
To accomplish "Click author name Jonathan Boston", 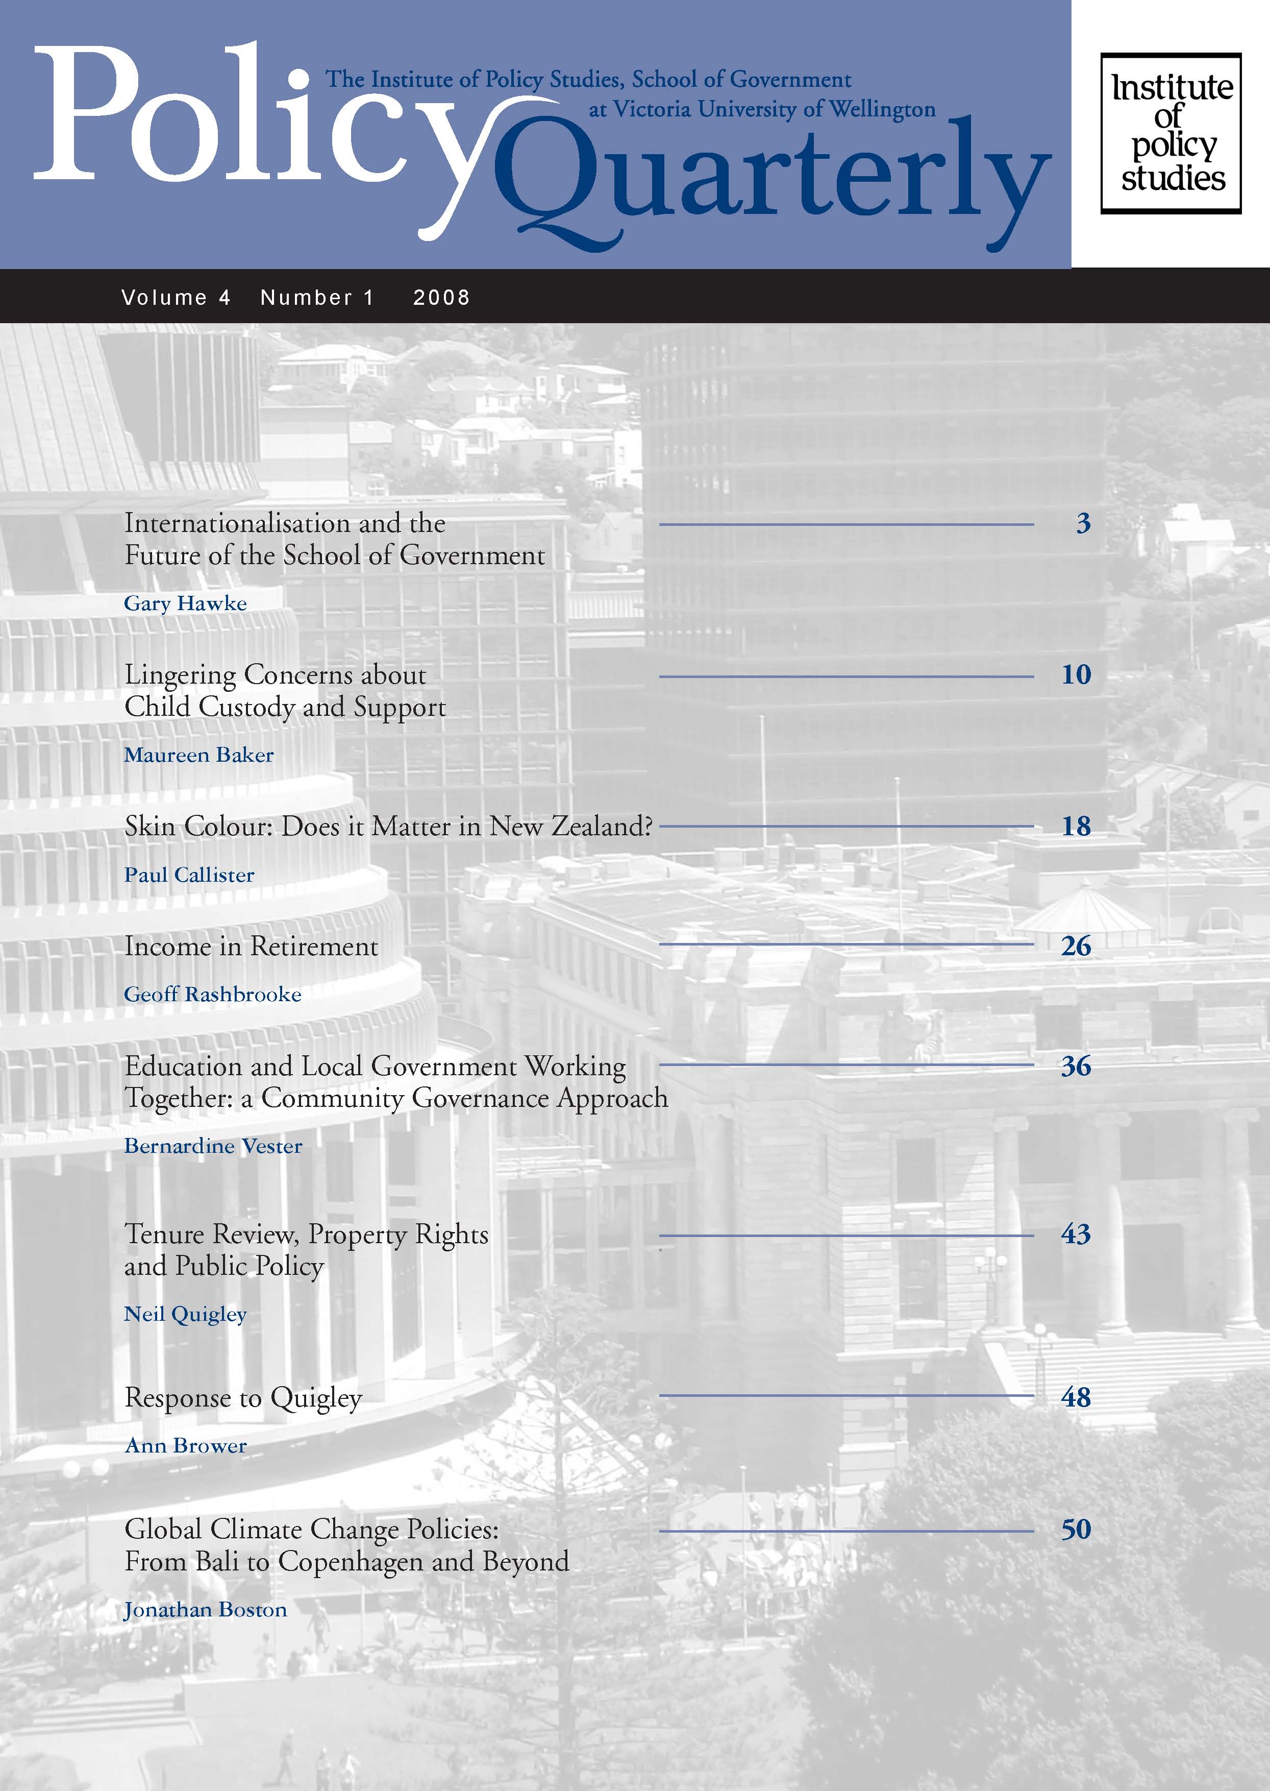I will point(205,1610).
